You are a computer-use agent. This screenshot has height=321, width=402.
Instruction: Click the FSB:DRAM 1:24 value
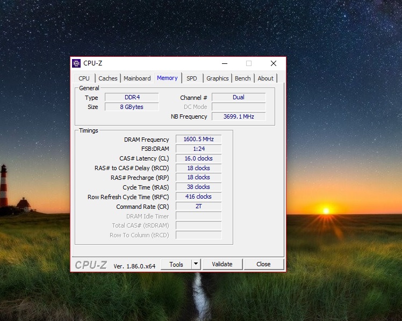[198, 149]
